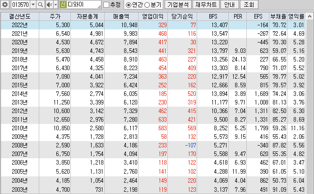This screenshot has width=314, height=194.
Task: Click the speaker sound icon
Action: [x=49, y=5]
